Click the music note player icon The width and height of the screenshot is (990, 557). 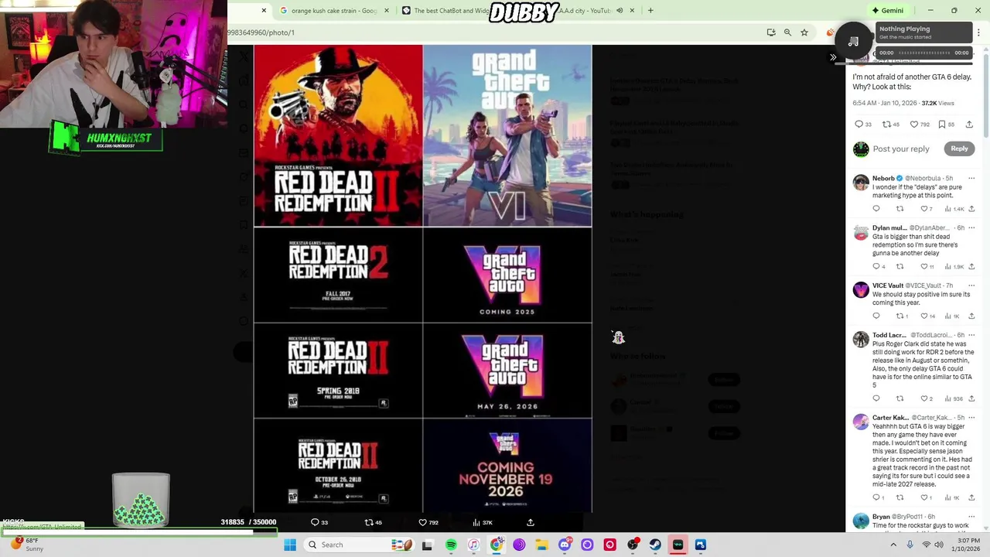click(854, 42)
